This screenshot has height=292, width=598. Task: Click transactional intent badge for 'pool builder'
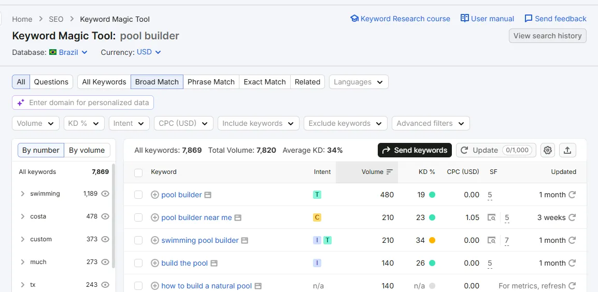pos(317,195)
